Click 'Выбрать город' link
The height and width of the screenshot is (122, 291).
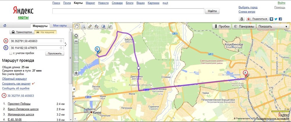(x=248, y=7)
